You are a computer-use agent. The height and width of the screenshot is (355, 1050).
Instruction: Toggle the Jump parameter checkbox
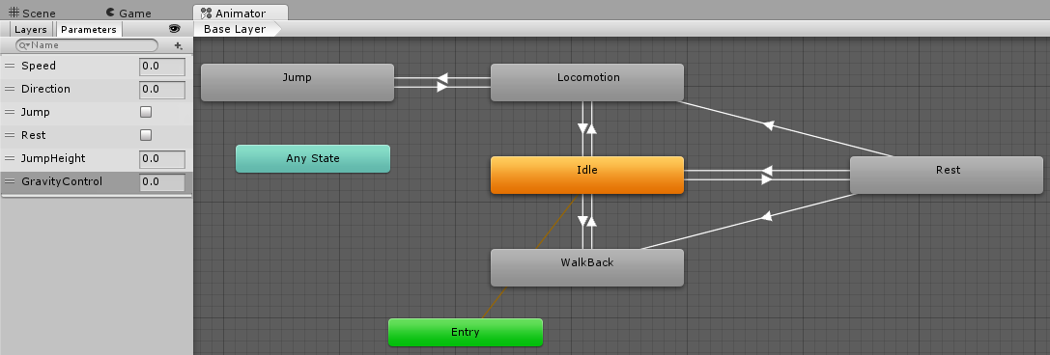145,112
